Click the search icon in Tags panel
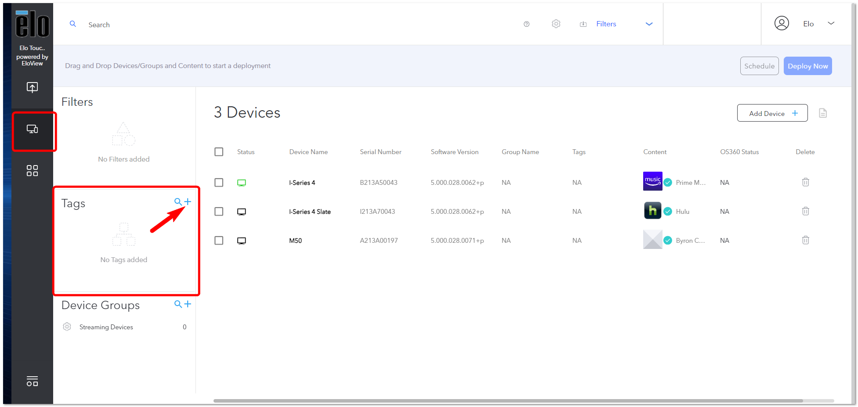858x407 pixels. click(x=178, y=202)
